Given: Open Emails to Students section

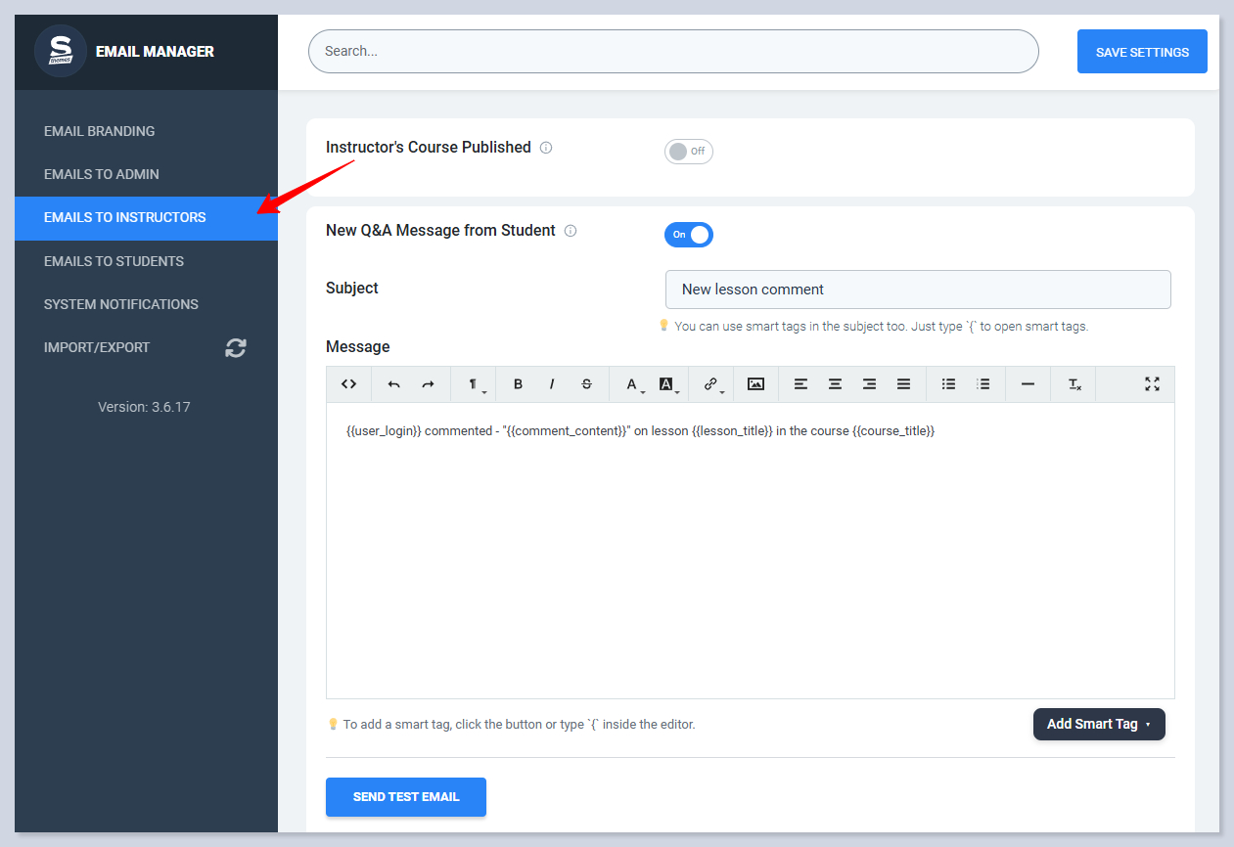Looking at the screenshot, I should (x=114, y=261).
